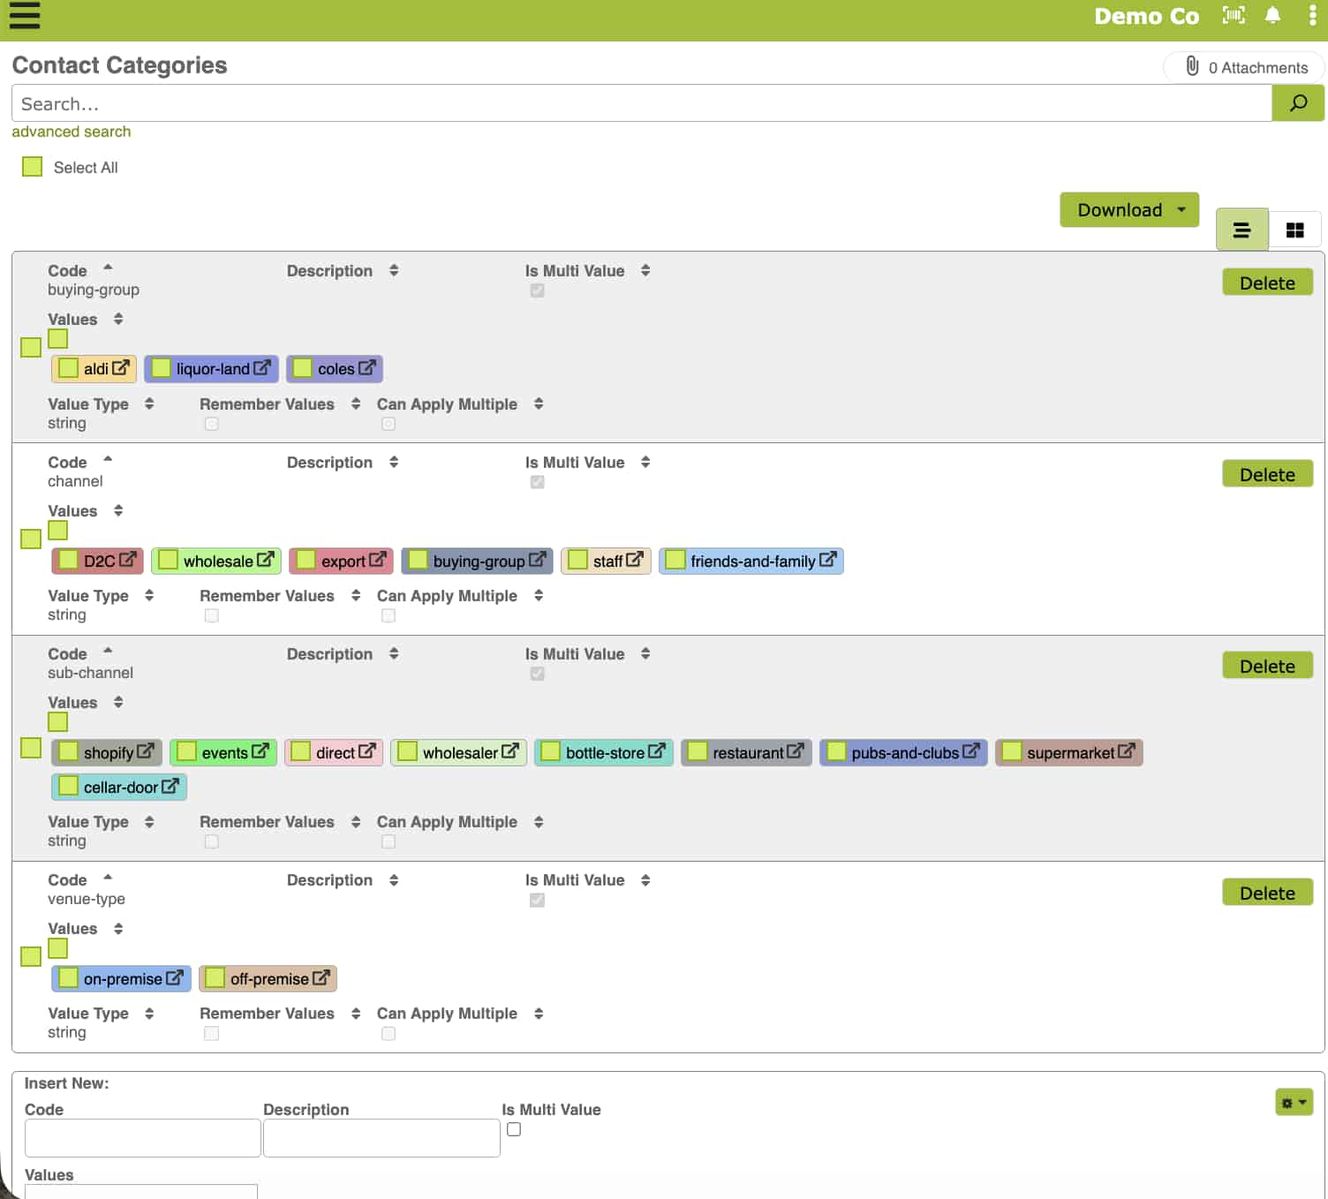Focus the Search text field
This screenshot has height=1199, width=1328.
click(641, 104)
